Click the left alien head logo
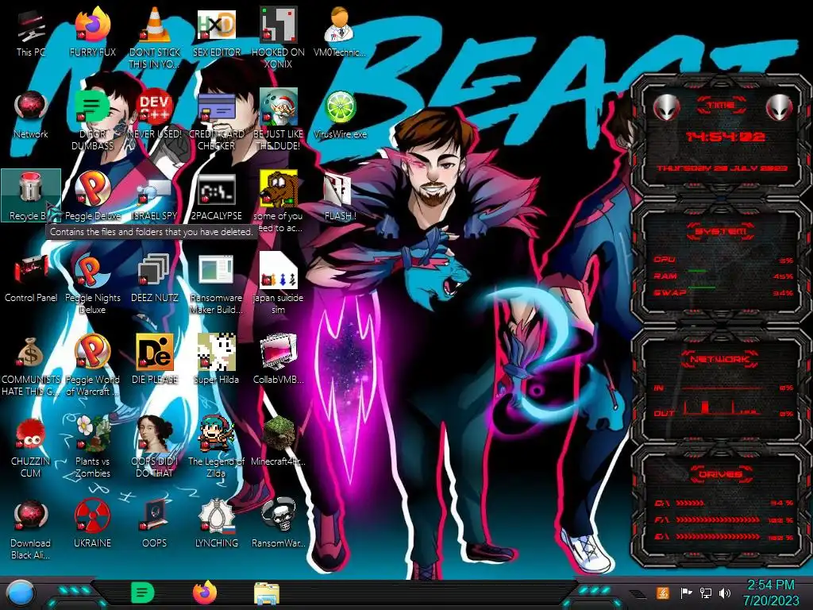813x610 pixels. (x=666, y=108)
